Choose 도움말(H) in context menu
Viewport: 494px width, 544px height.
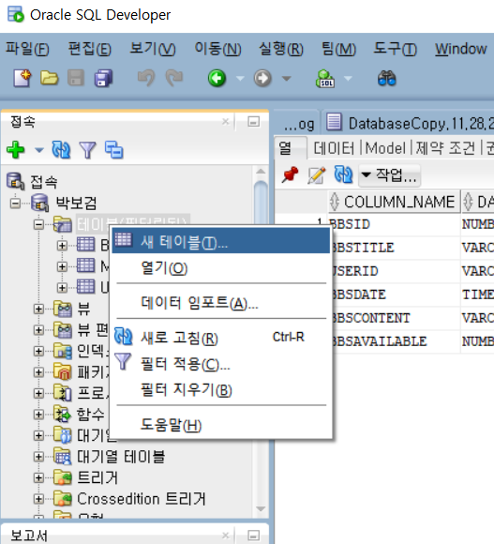pyautogui.click(x=221, y=424)
